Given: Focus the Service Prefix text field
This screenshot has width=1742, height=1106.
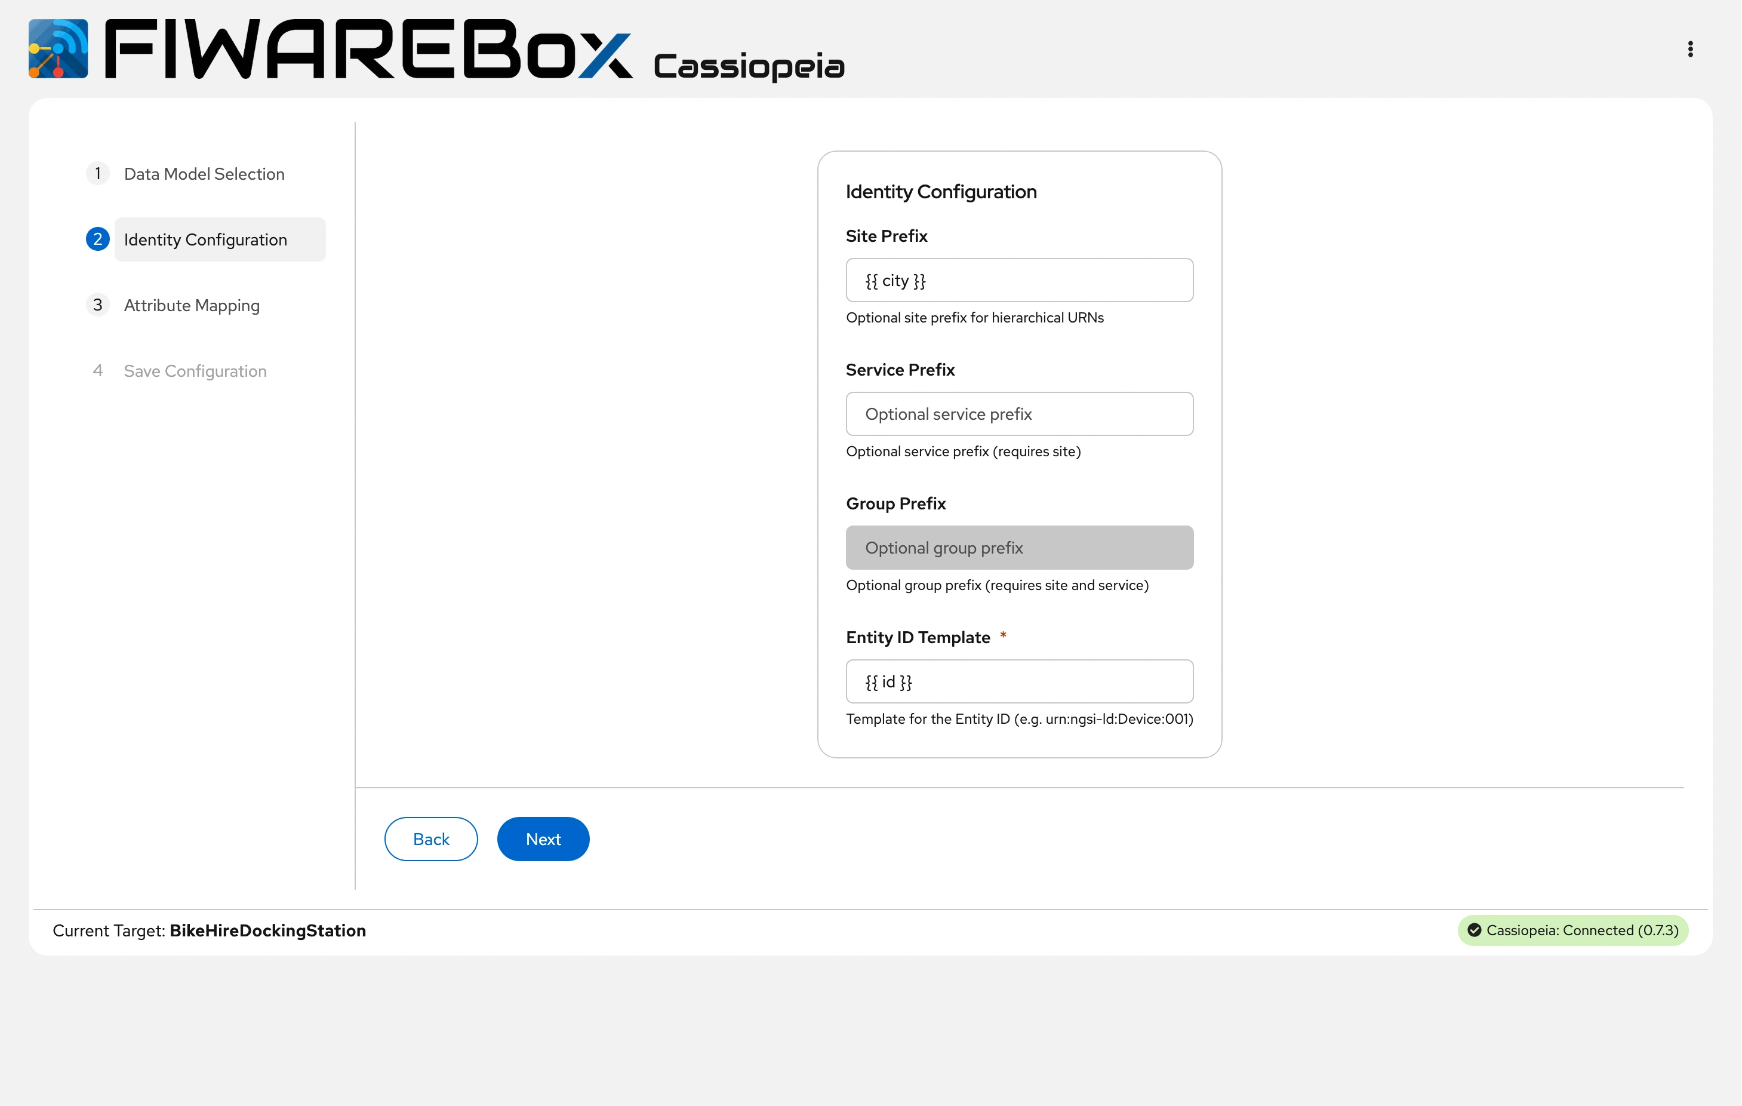Looking at the screenshot, I should click(x=1018, y=414).
